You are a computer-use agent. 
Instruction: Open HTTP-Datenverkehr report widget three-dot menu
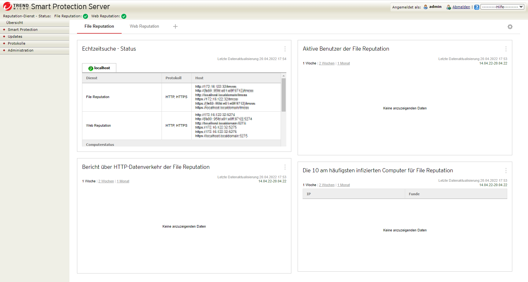coord(285,167)
